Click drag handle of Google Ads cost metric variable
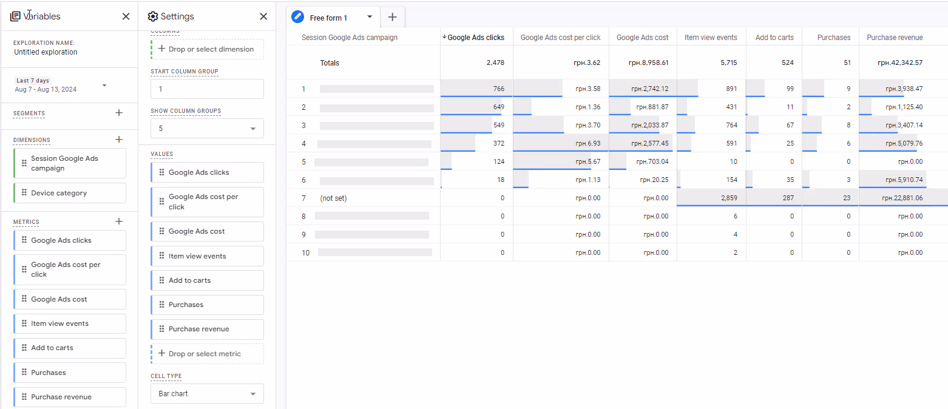 tap(24, 299)
